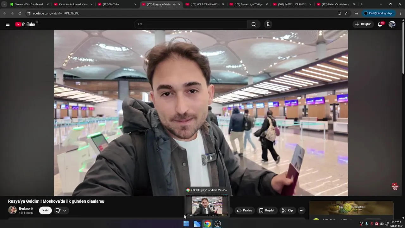The width and height of the screenshot is (405, 228).
Task: Click the red down-arrow tray icon
Action: tap(371, 224)
